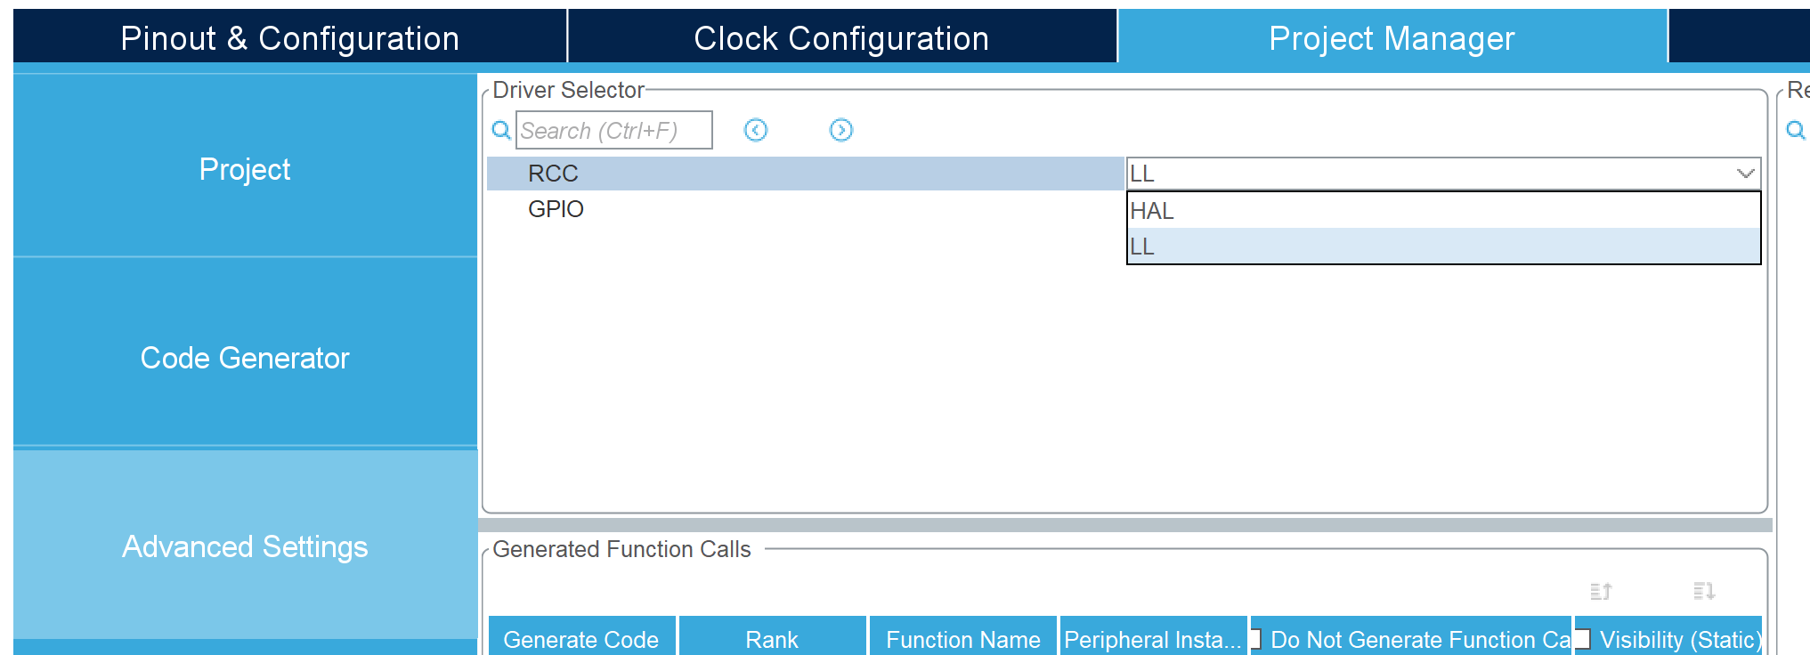Toggle the Do Not Generate Function Call checkbox
This screenshot has height=655, width=1810.
[x=1255, y=639]
